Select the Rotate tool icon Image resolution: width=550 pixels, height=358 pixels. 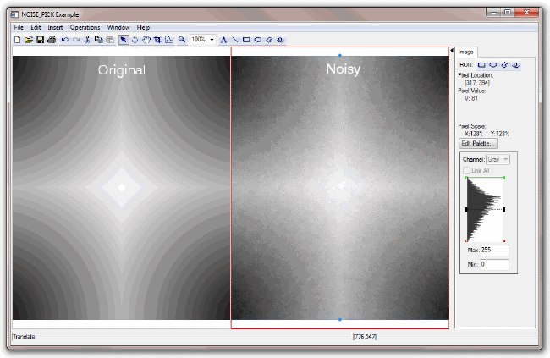(x=135, y=40)
